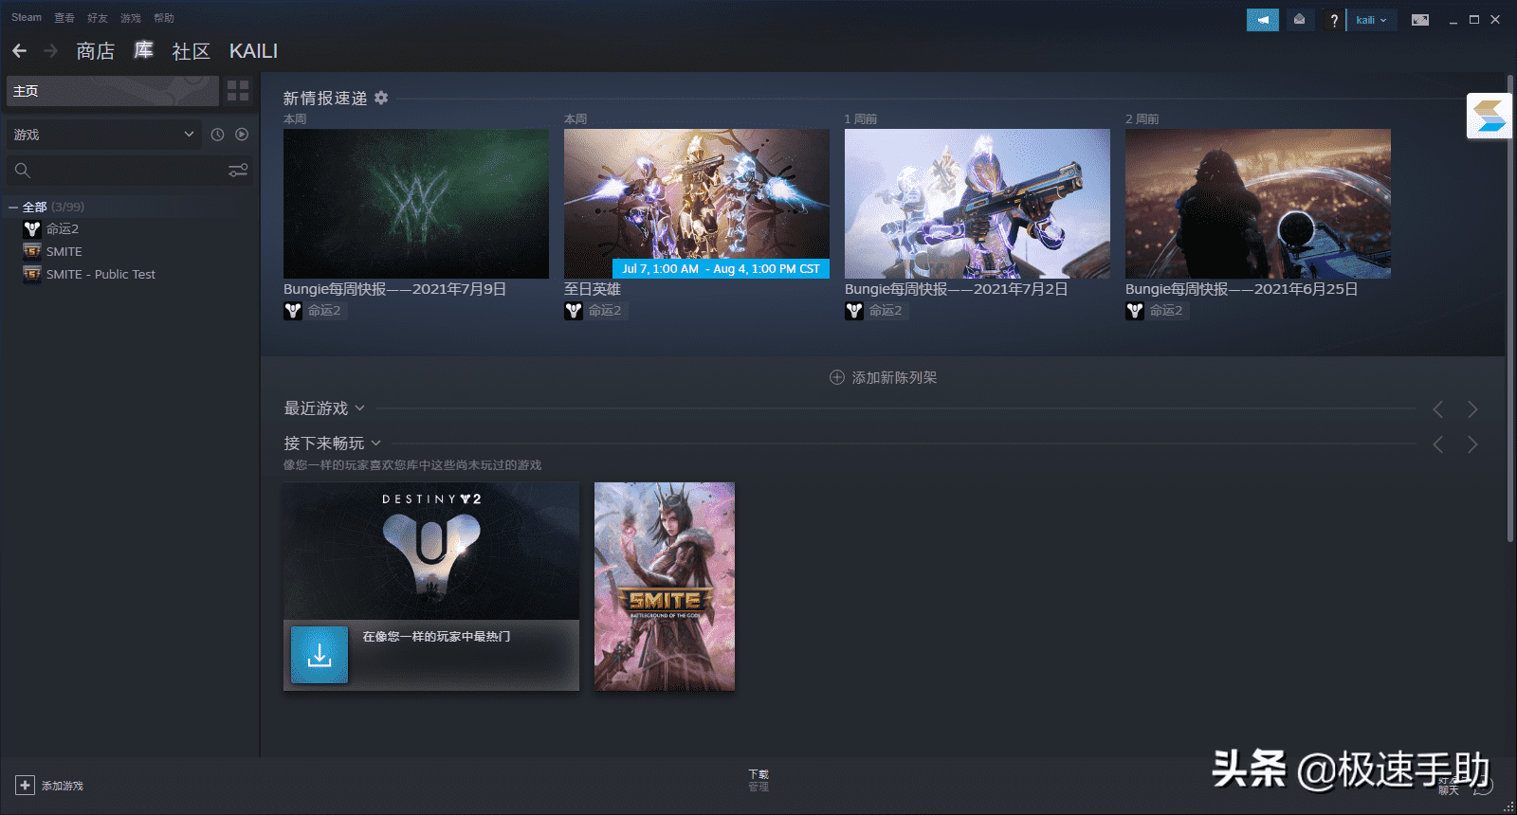Page 最近游戏 shelf left arrow

pos(1438,409)
